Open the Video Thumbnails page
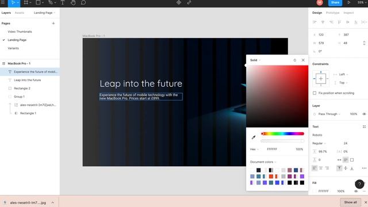The height and width of the screenshot is (207, 368). (x=20, y=32)
